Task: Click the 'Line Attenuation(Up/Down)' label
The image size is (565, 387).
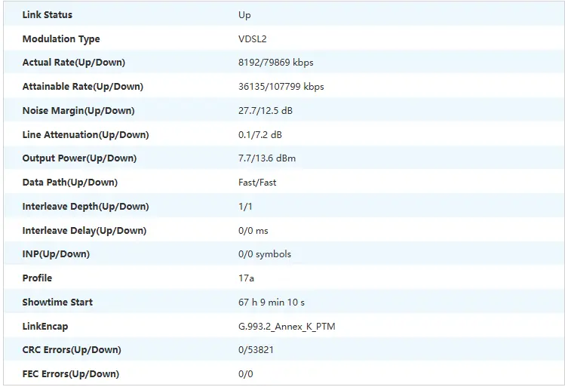Action: 85,135
